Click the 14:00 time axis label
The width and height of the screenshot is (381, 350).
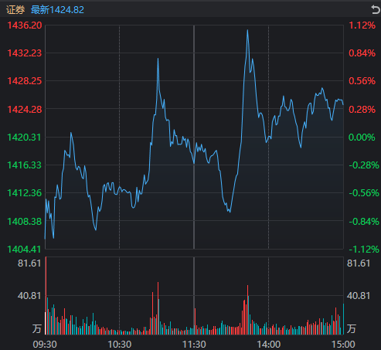(269, 344)
